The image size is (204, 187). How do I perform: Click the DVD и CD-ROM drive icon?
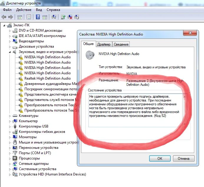click(15, 30)
